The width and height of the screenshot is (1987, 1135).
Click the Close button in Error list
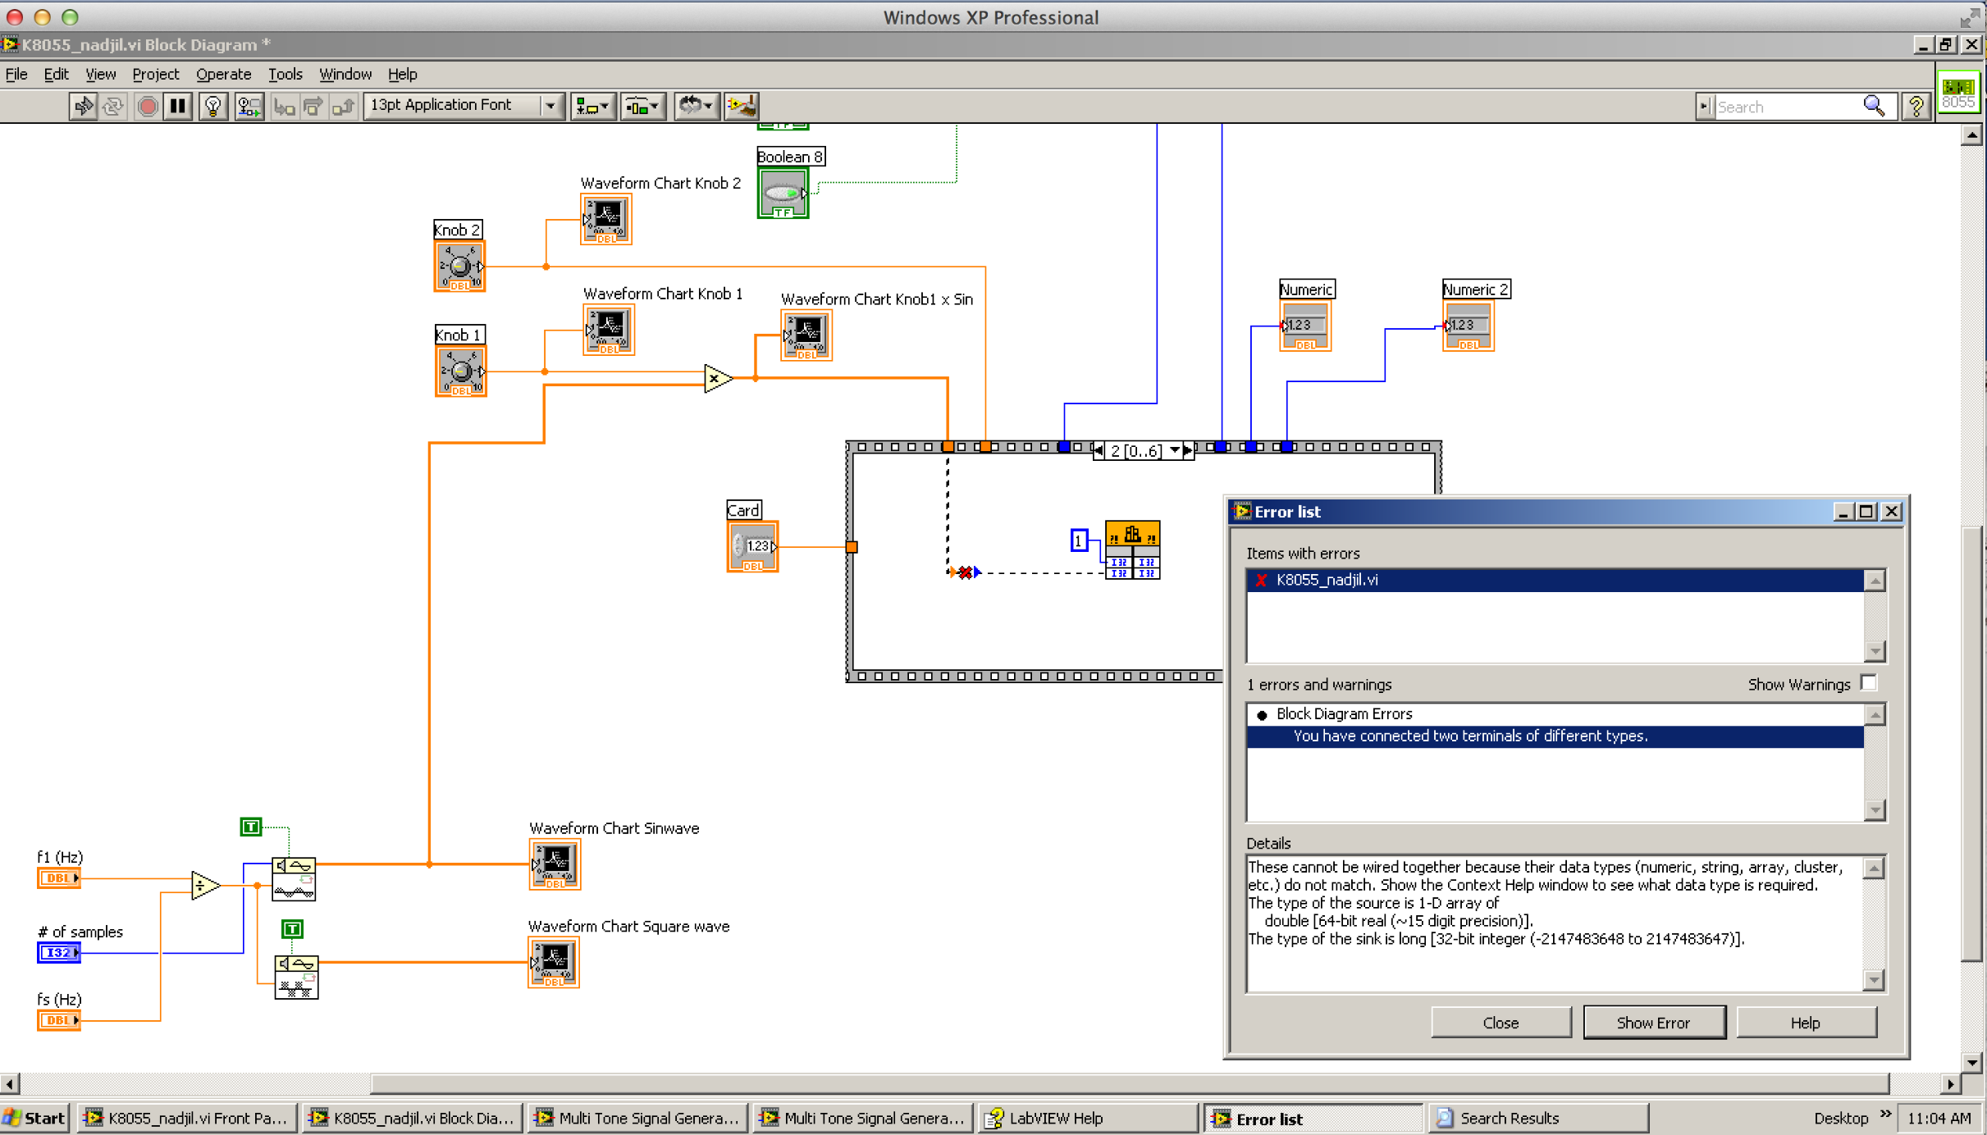point(1500,1023)
